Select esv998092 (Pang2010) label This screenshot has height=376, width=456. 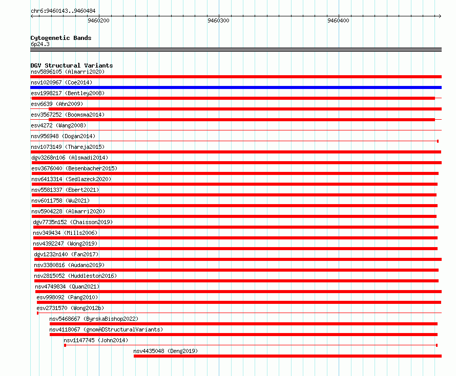point(67,297)
